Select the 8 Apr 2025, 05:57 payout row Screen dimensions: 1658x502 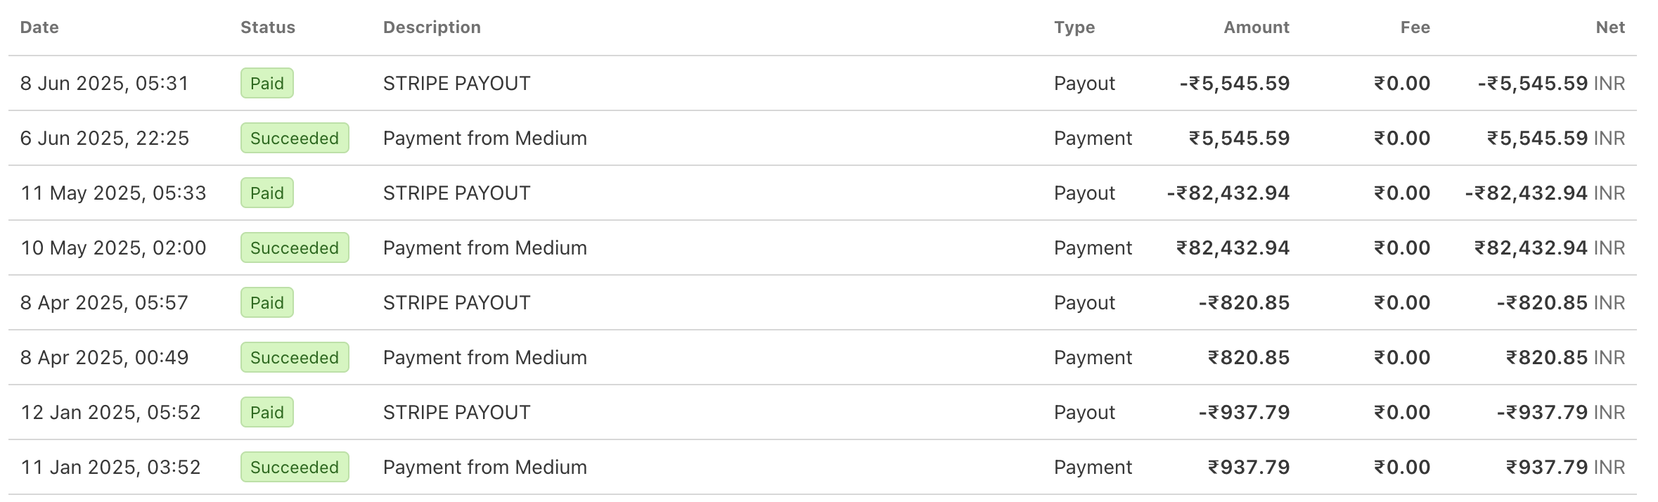[823, 302]
